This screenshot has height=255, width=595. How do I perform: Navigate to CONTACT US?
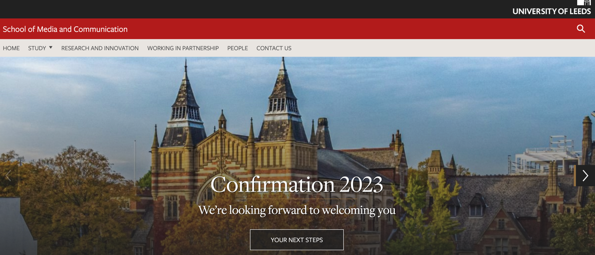click(x=274, y=48)
